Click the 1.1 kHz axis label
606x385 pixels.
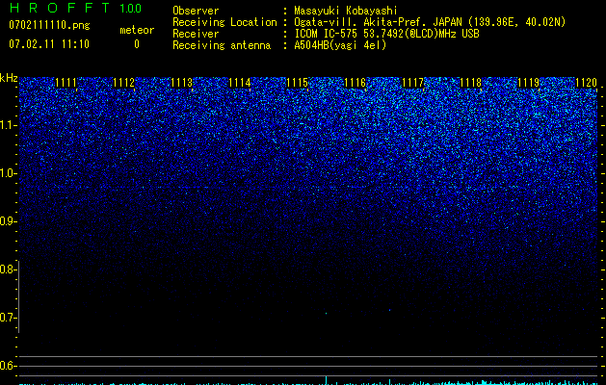pyautogui.click(x=9, y=125)
